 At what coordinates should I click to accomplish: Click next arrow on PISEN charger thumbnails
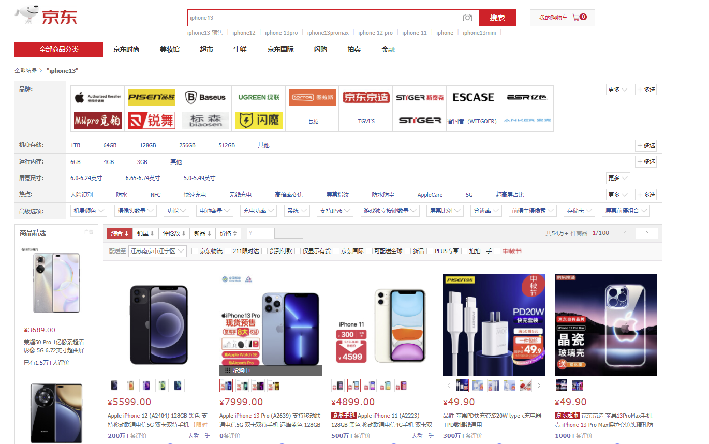tap(539, 386)
